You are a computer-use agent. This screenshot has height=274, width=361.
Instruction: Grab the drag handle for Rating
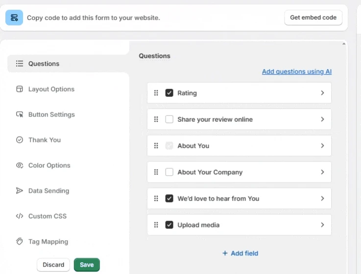point(156,92)
